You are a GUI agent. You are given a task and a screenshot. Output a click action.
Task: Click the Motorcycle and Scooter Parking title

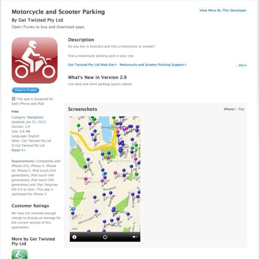click(58, 12)
